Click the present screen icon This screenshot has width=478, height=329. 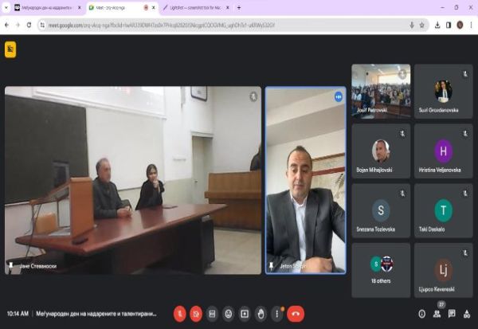point(245,313)
